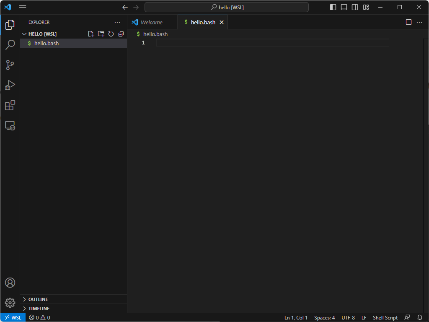Select hello.bash in the Explorer tree
The height and width of the screenshot is (322, 429).
click(73, 43)
